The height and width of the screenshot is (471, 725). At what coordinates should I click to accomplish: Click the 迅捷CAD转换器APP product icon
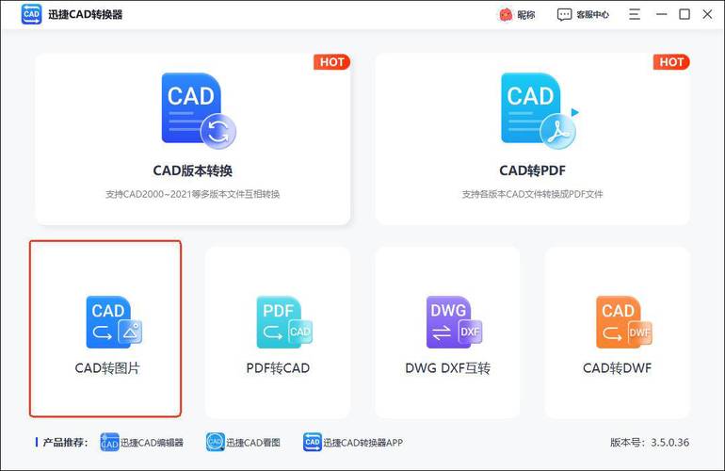click(312, 443)
